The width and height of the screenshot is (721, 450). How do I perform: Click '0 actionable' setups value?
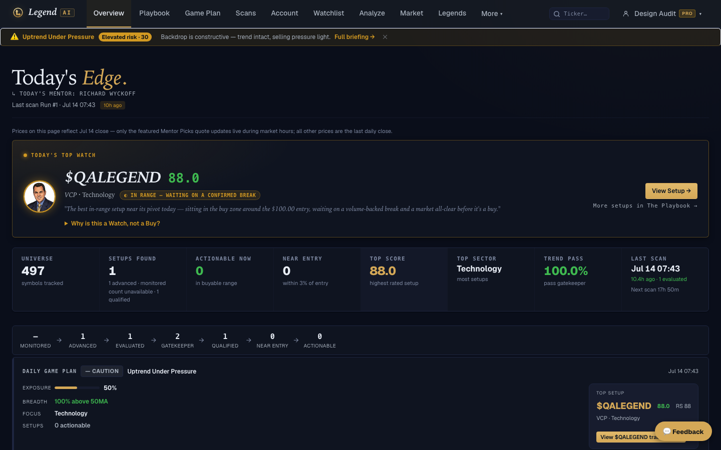point(73,425)
